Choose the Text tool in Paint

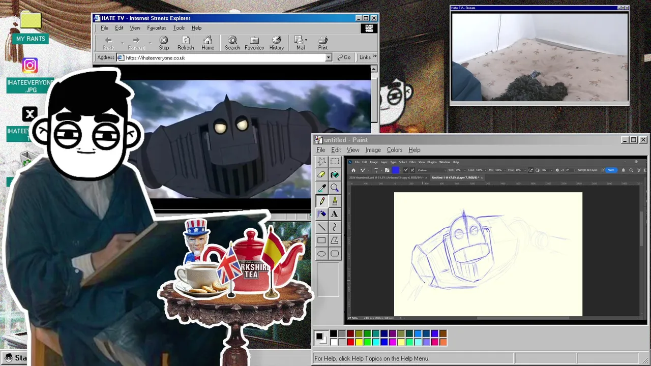click(335, 215)
